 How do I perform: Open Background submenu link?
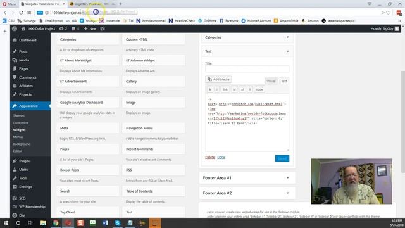point(22,144)
